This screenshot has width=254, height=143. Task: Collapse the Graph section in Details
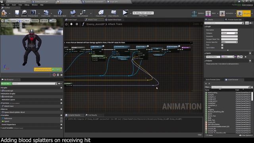click(x=205, y=27)
